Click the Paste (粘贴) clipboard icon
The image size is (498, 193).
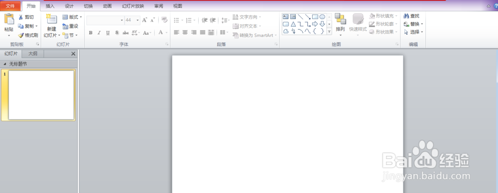coord(9,19)
